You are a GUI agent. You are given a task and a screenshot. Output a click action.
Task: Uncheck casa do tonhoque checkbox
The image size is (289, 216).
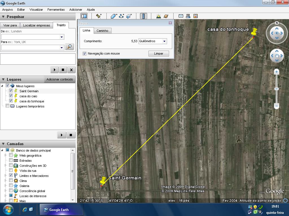pyautogui.click(x=11, y=101)
